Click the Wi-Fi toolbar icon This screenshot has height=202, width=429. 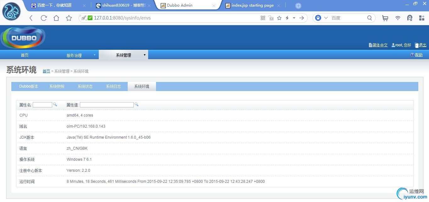coord(398,18)
